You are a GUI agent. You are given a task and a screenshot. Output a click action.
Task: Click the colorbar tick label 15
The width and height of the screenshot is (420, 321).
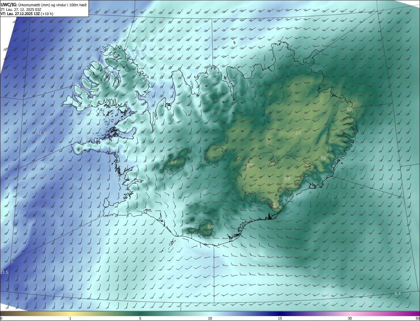pyautogui.click(x=280, y=318)
